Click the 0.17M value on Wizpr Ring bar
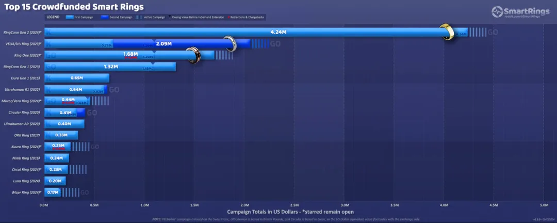The width and height of the screenshot is (557, 223). (x=53, y=193)
